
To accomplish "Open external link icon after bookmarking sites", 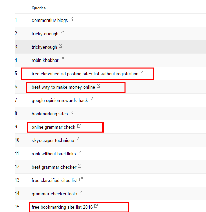I will coord(71,112).
